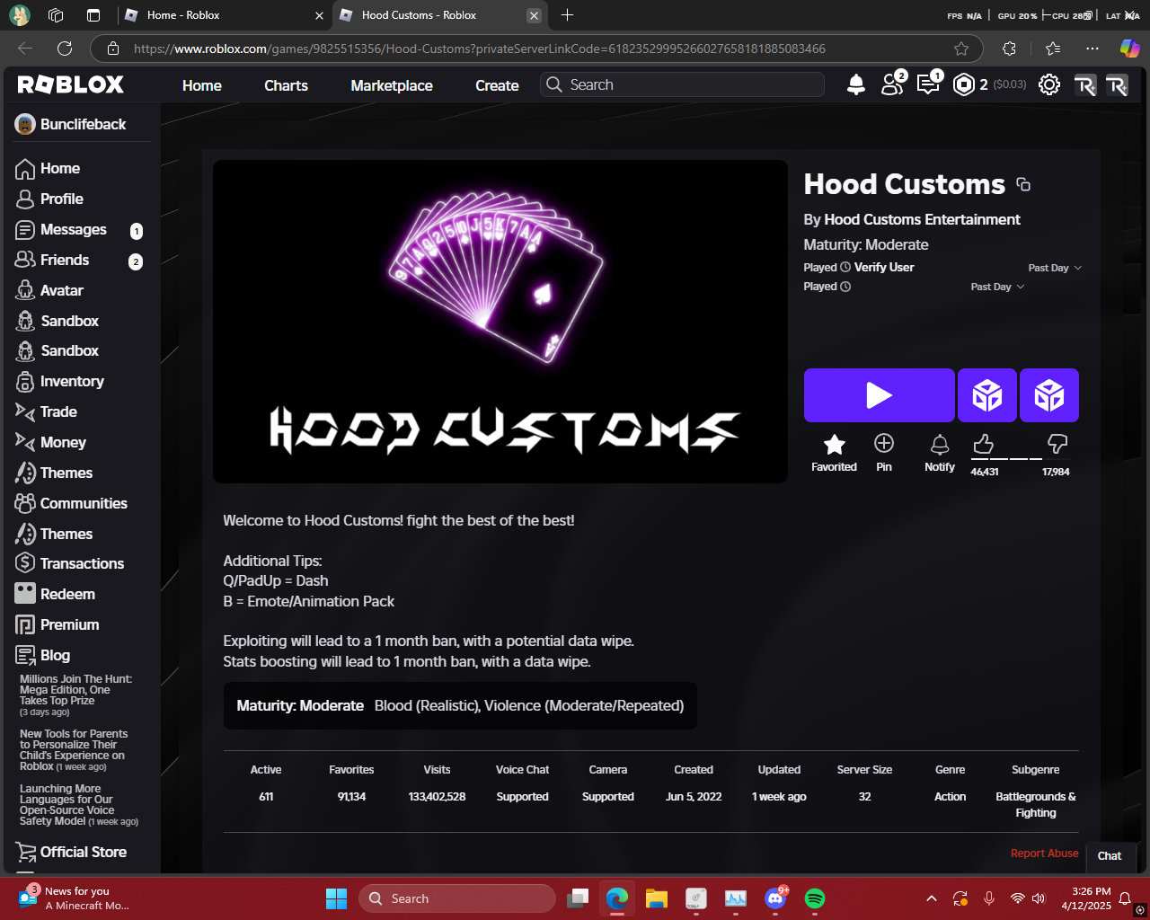Open Charts in top navigation

[286, 85]
